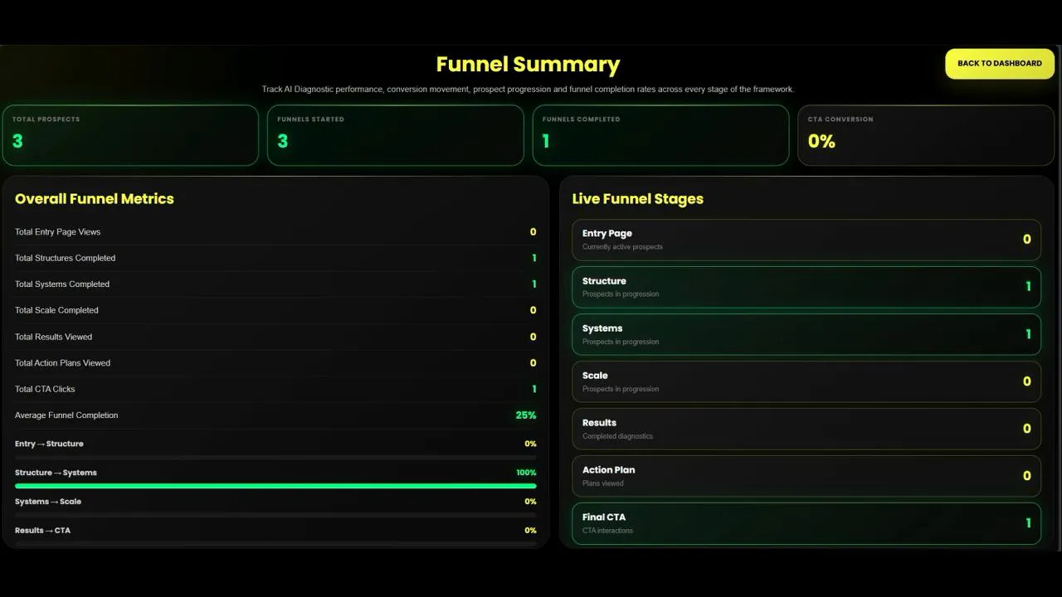Click the Funnel Summary heading
The height and width of the screenshot is (597, 1062).
[x=528, y=65]
